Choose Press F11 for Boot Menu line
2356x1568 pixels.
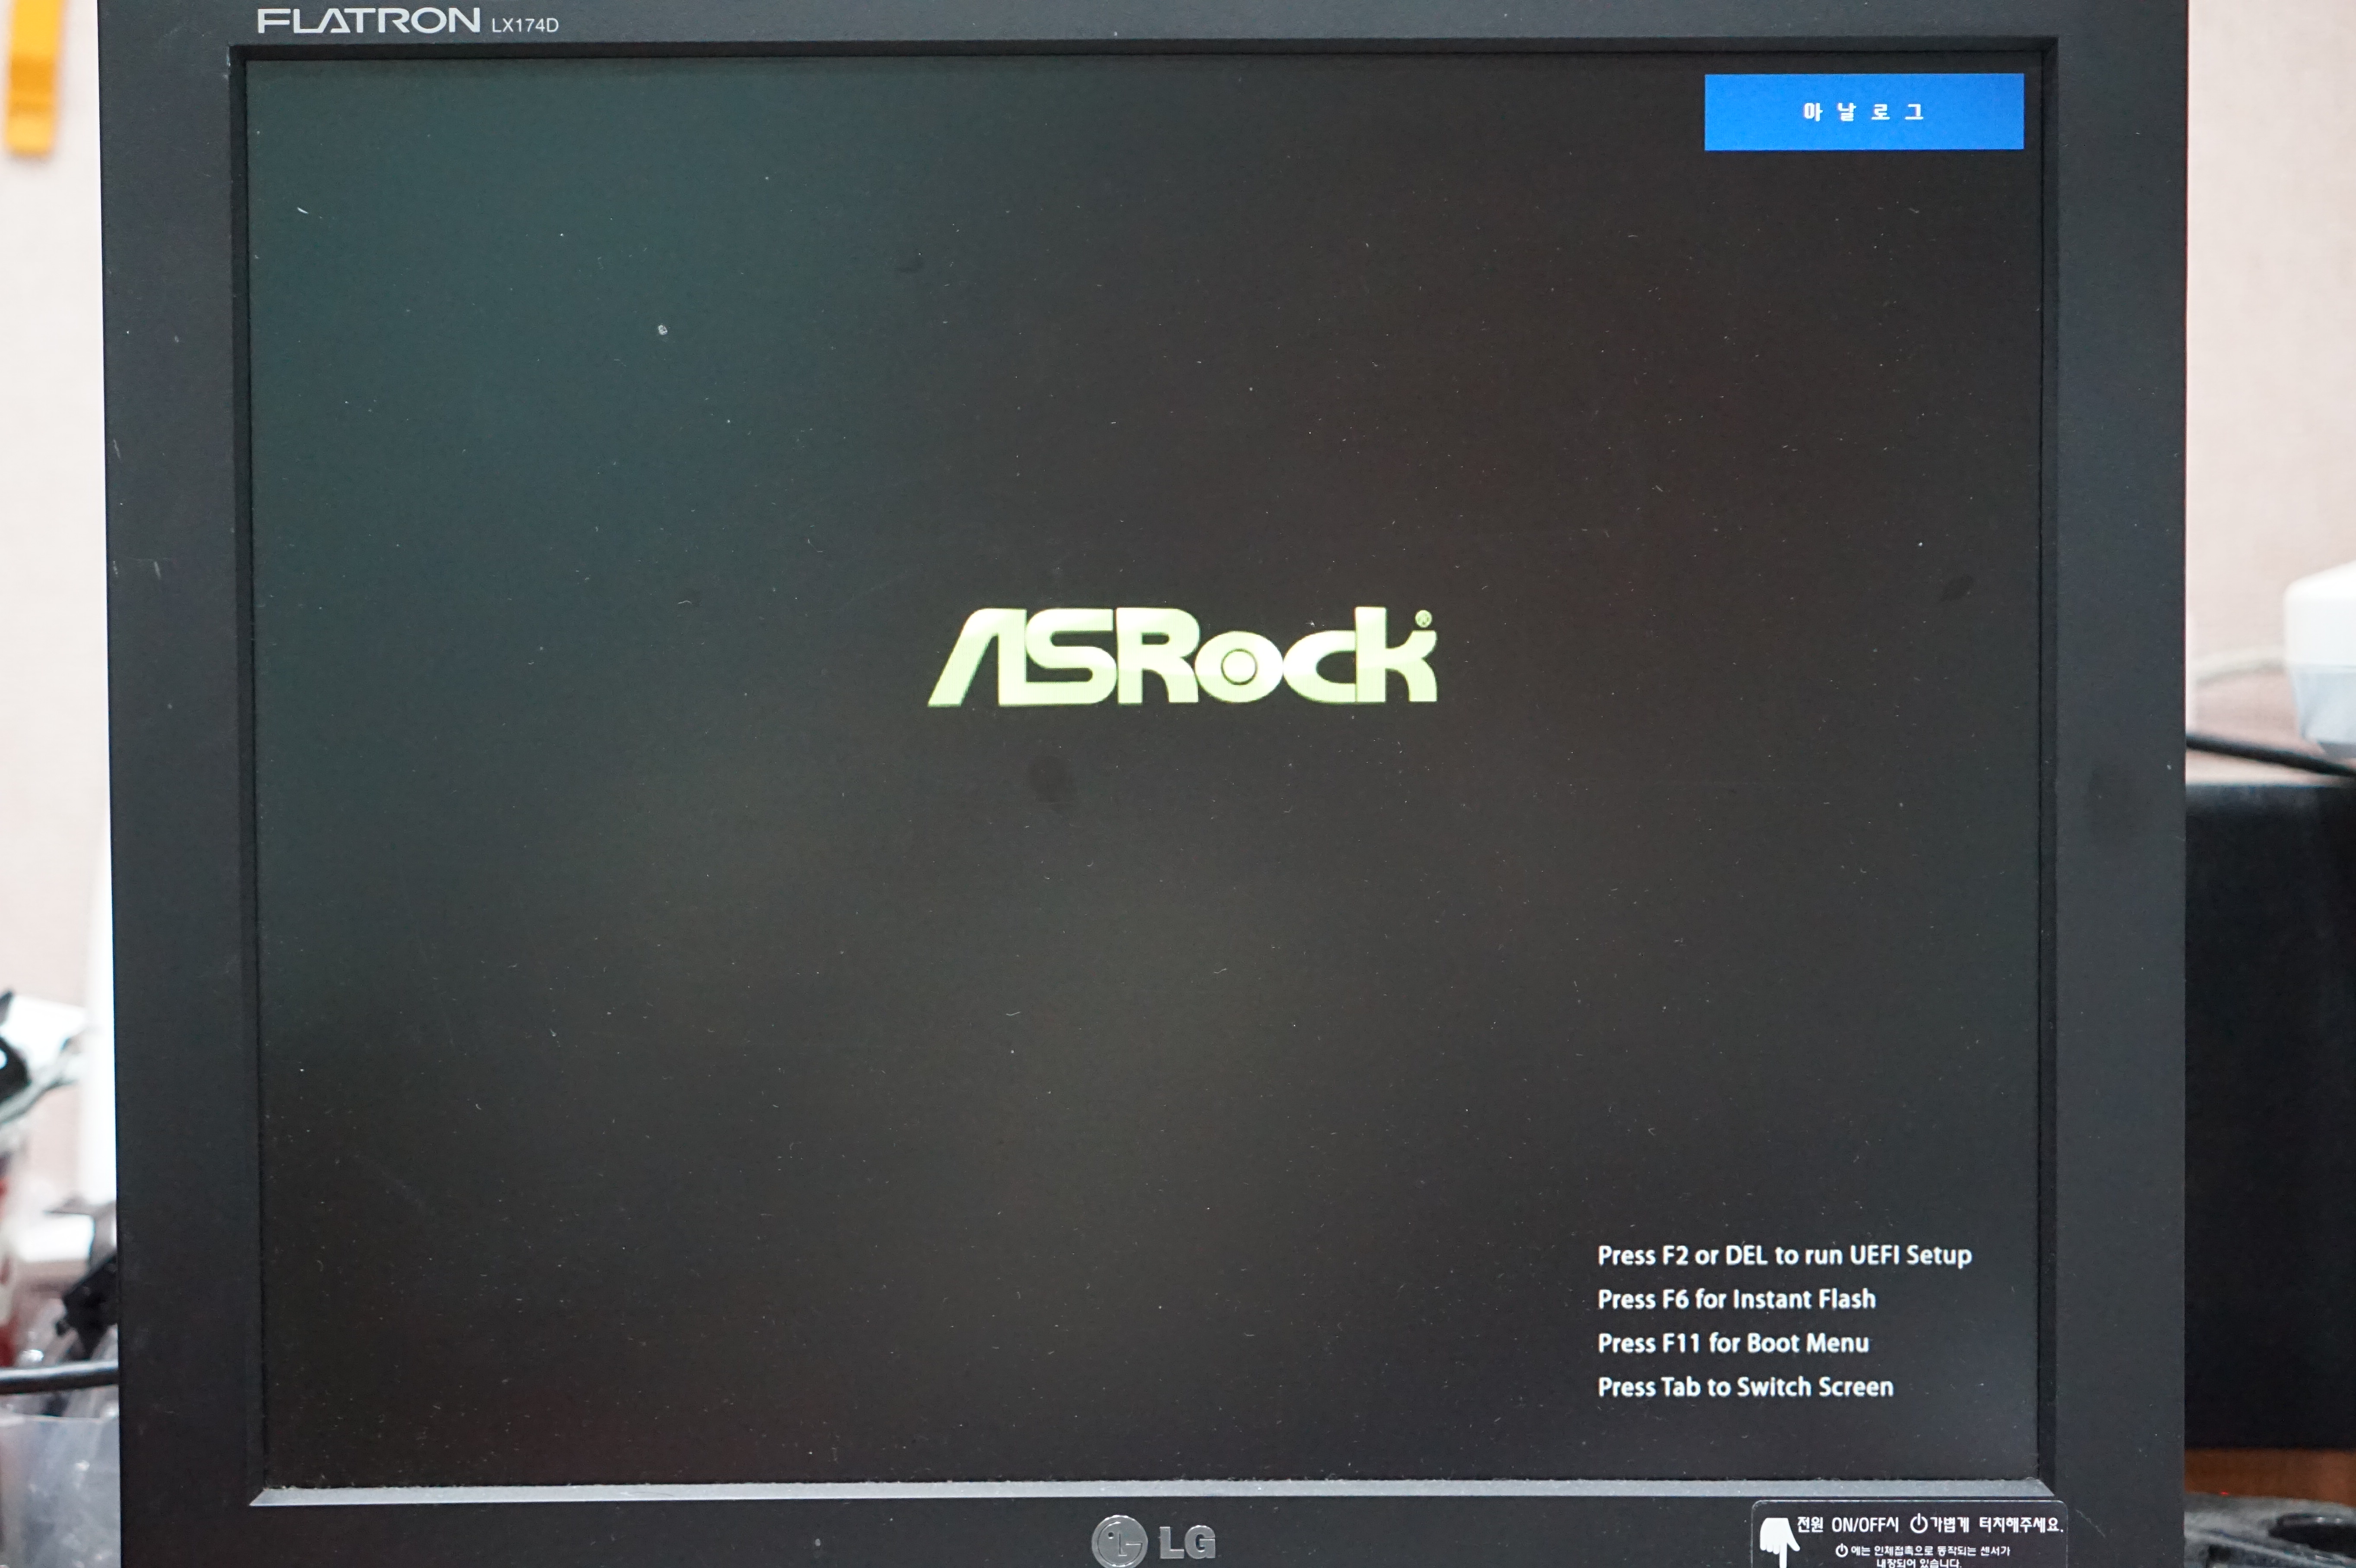1732,1343
